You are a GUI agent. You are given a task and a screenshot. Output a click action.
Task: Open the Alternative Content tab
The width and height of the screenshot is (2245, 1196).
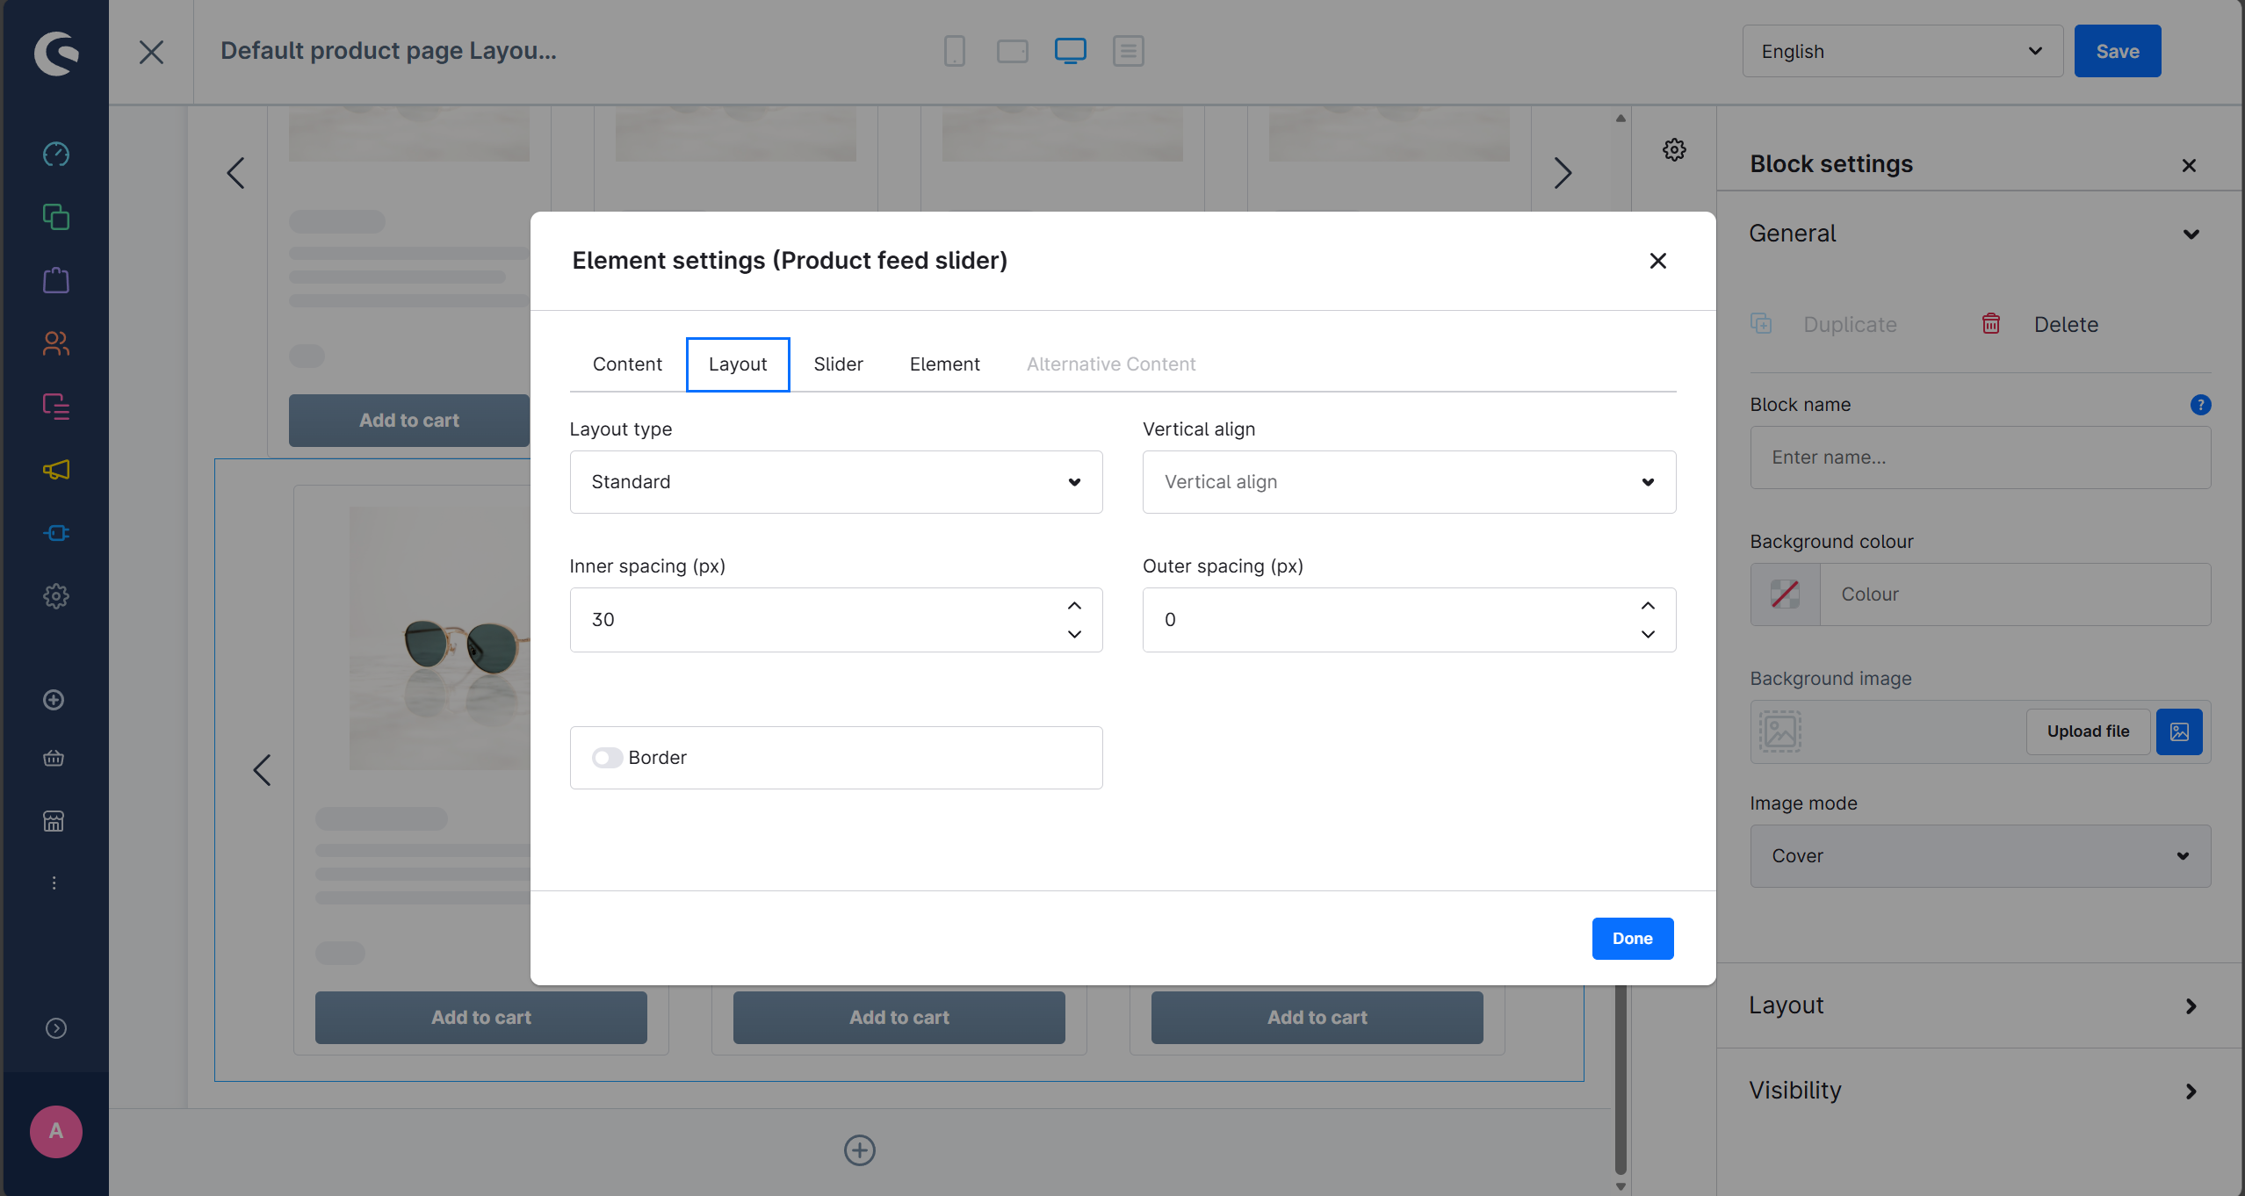point(1111,364)
